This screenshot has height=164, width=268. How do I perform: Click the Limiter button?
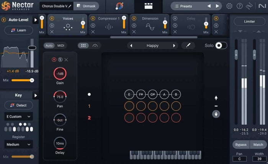pyautogui.click(x=249, y=21)
